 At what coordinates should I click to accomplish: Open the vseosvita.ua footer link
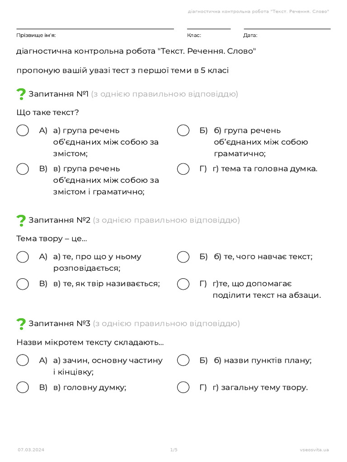(314, 450)
